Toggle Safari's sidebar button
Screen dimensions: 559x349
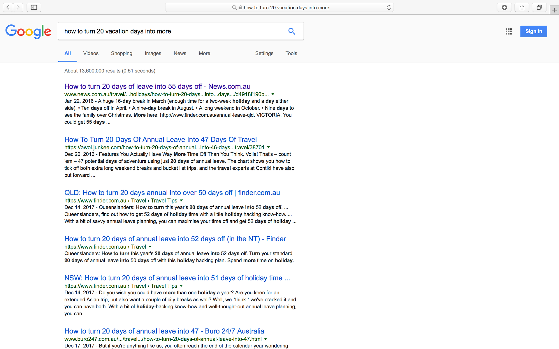34,8
